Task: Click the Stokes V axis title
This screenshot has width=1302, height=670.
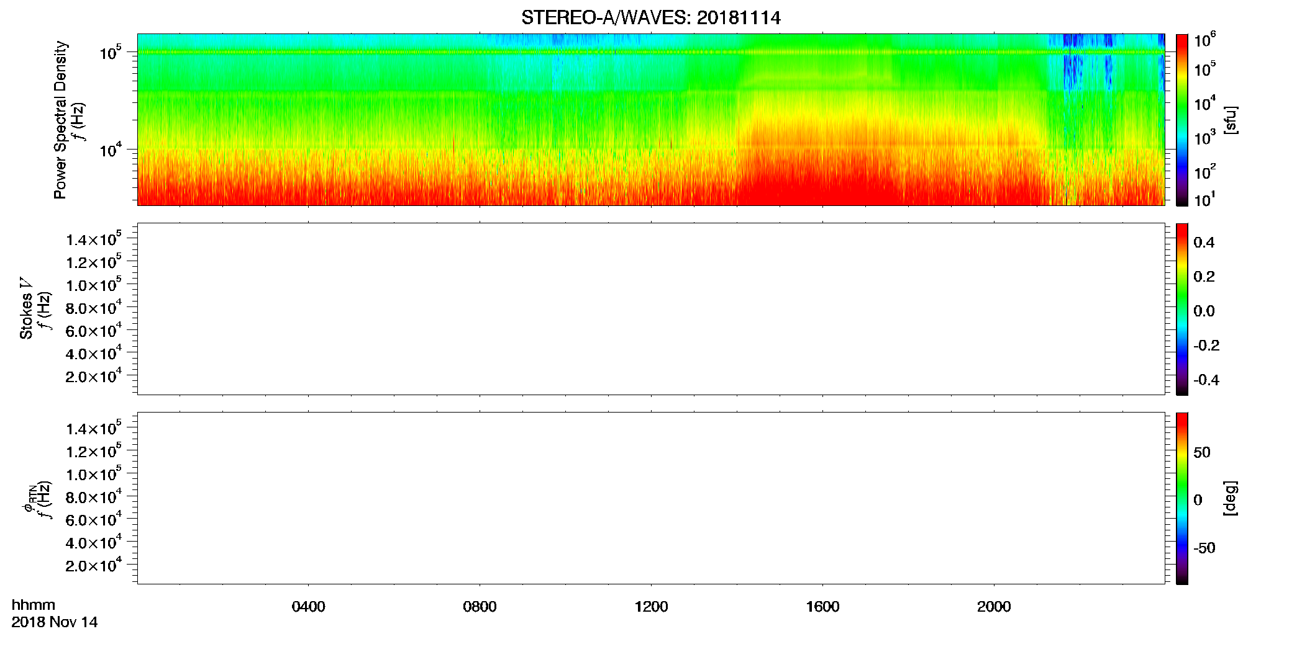Action: (x=26, y=309)
